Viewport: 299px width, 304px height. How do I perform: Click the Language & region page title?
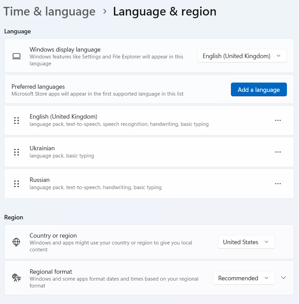tap(164, 11)
